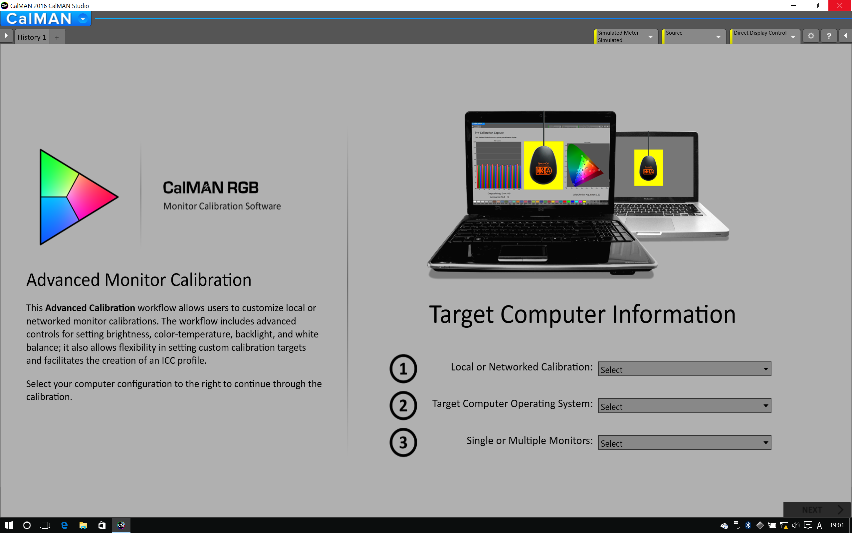Click the CalMAN RGB color triangle logo
Screen dimensions: 852x533
pyautogui.click(x=79, y=197)
